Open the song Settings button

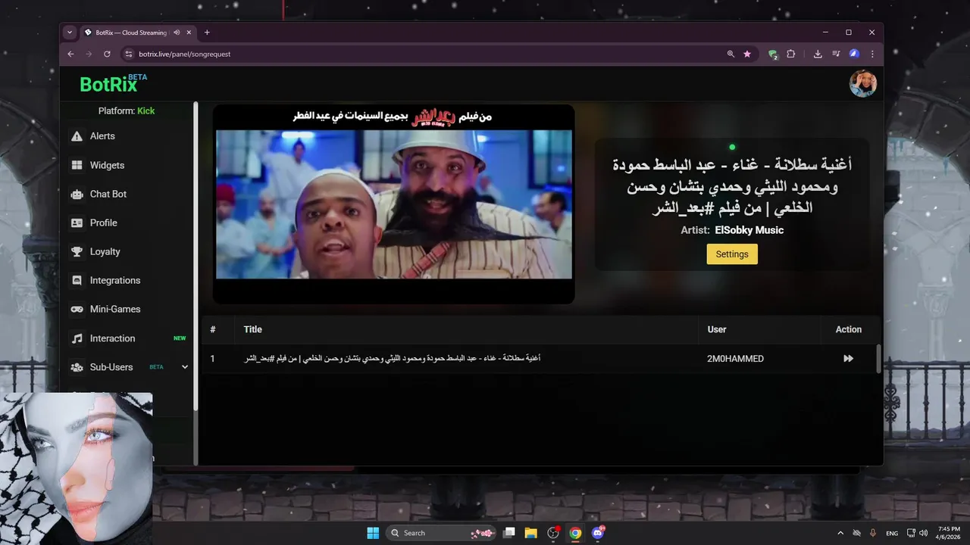point(732,254)
